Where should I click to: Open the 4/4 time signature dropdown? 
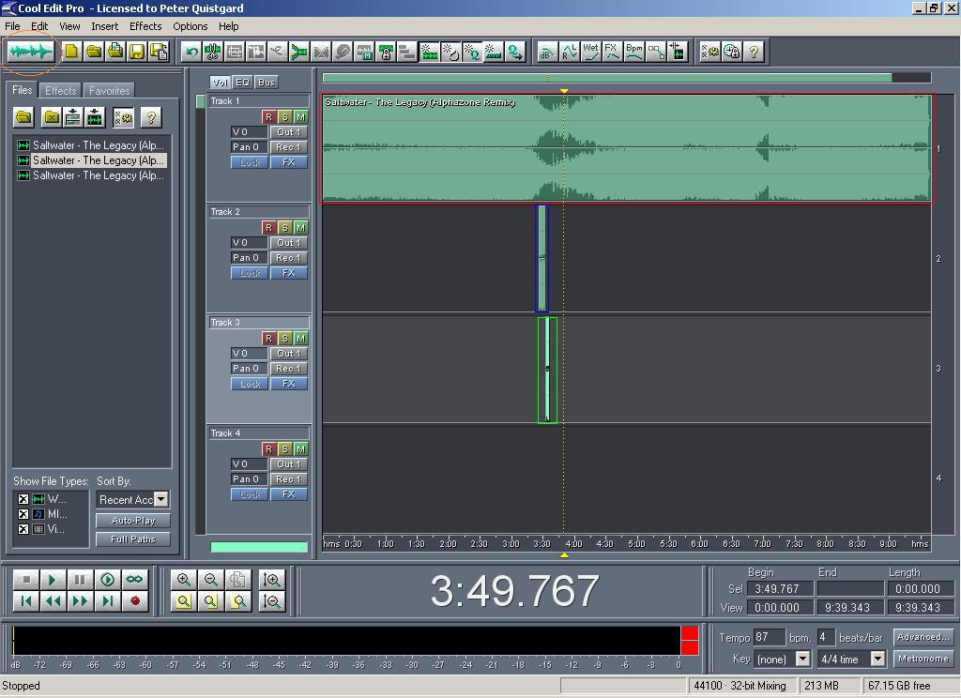pos(877,659)
